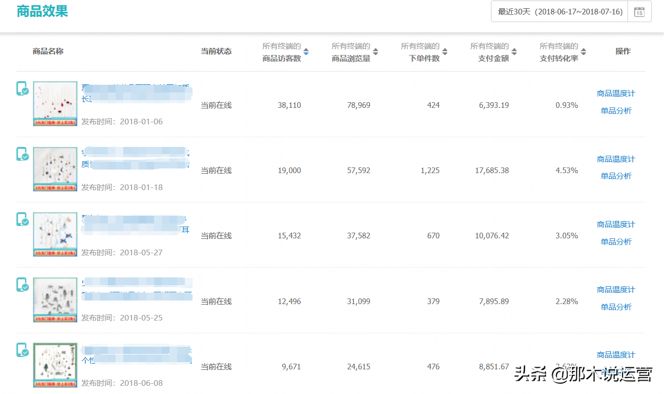The width and height of the screenshot is (664, 394).
Task: Select order count 1,225
Action: tap(430, 171)
